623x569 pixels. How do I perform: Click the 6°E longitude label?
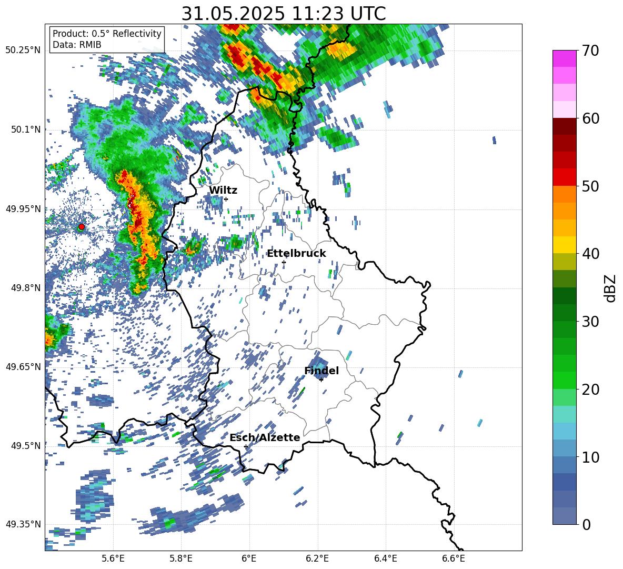(249, 558)
